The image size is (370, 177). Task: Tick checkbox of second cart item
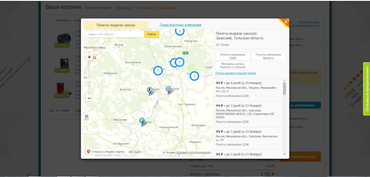point(51,64)
